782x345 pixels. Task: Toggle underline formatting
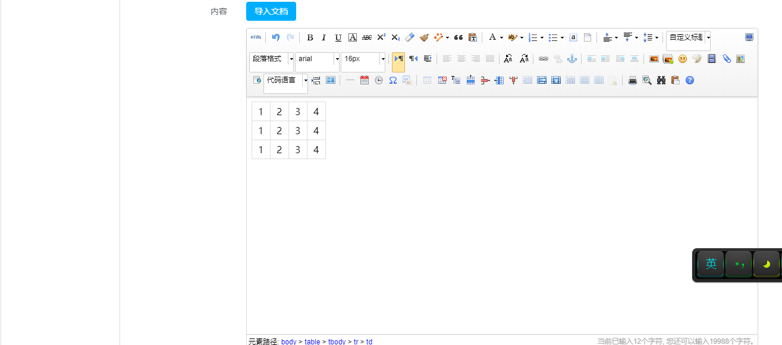[338, 37]
